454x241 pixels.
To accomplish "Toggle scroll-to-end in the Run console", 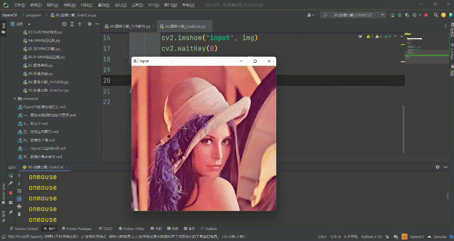I will [20, 198].
